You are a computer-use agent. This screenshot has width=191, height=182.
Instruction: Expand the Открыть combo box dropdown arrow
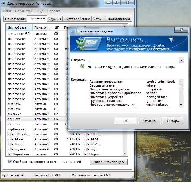182,60
